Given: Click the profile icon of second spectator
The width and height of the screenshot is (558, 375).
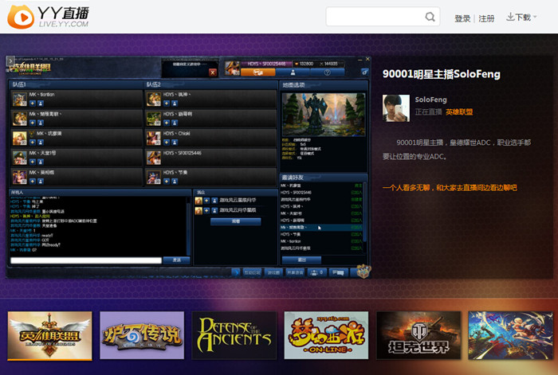Looking at the screenshot, I should click(x=214, y=210).
